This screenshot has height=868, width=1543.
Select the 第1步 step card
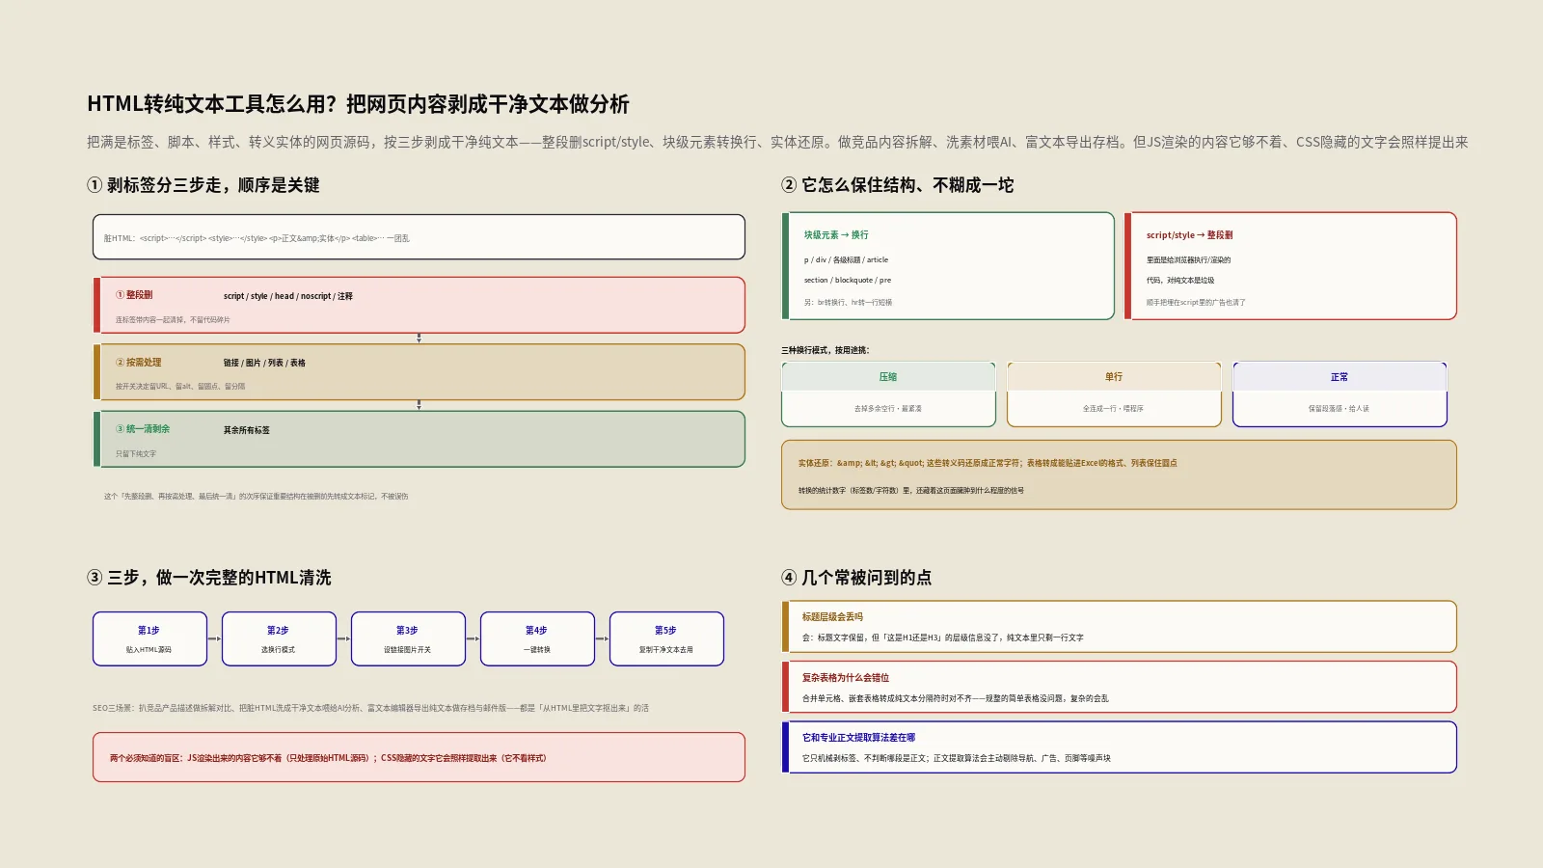coord(149,638)
